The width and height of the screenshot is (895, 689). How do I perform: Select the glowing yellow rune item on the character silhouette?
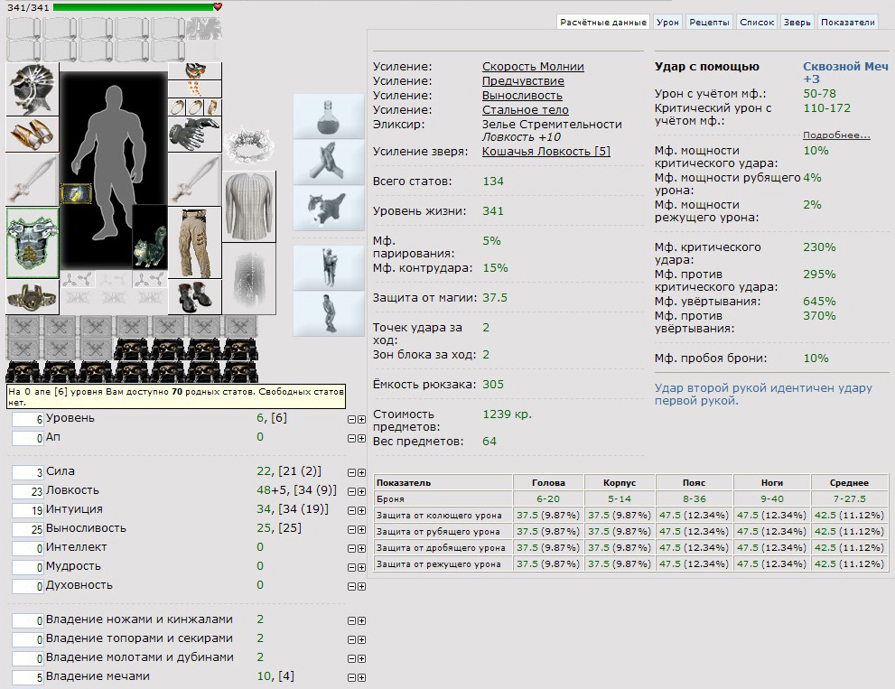pyautogui.click(x=76, y=194)
